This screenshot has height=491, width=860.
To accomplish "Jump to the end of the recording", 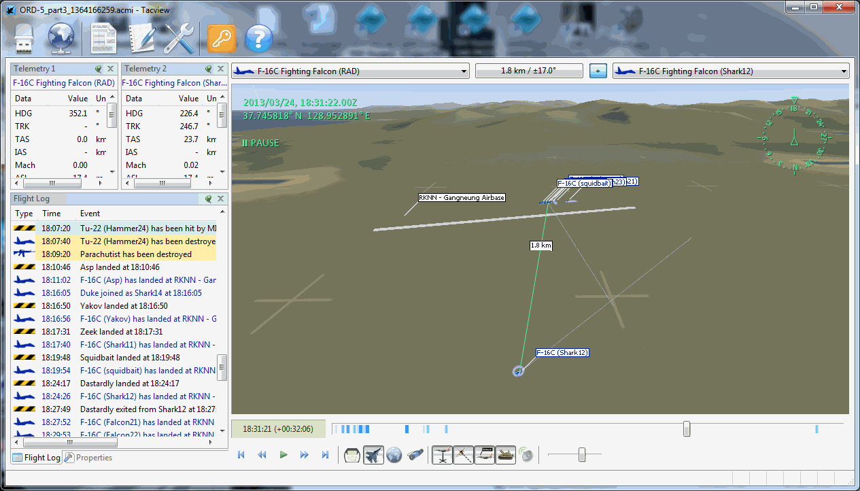I will [326, 455].
